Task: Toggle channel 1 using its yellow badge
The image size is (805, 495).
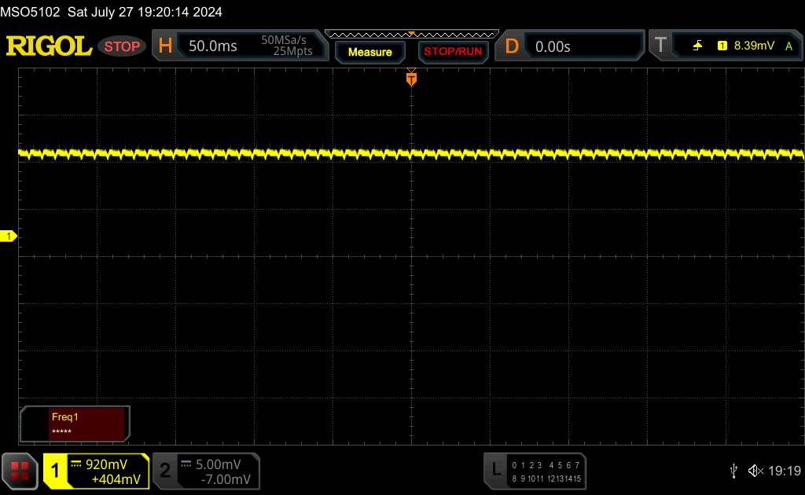Action: pos(56,471)
